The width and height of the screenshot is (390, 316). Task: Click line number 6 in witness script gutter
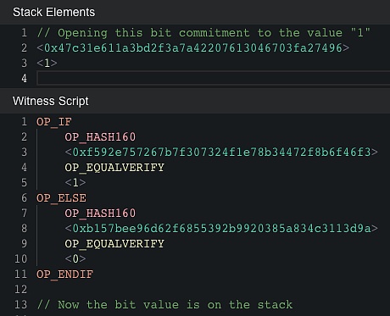point(24,198)
